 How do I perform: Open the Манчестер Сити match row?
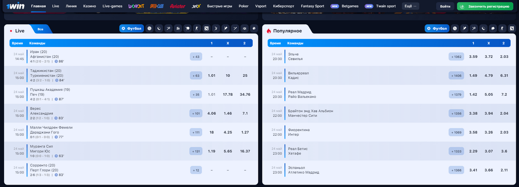click(388, 113)
